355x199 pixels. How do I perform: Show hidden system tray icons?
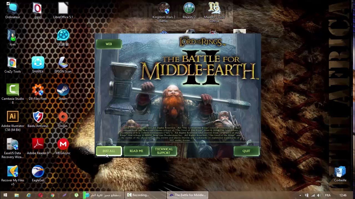(300, 195)
